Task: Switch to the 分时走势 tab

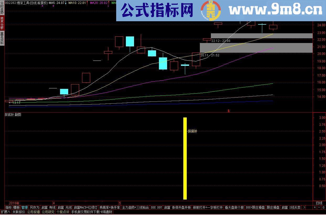Action: 2,7
